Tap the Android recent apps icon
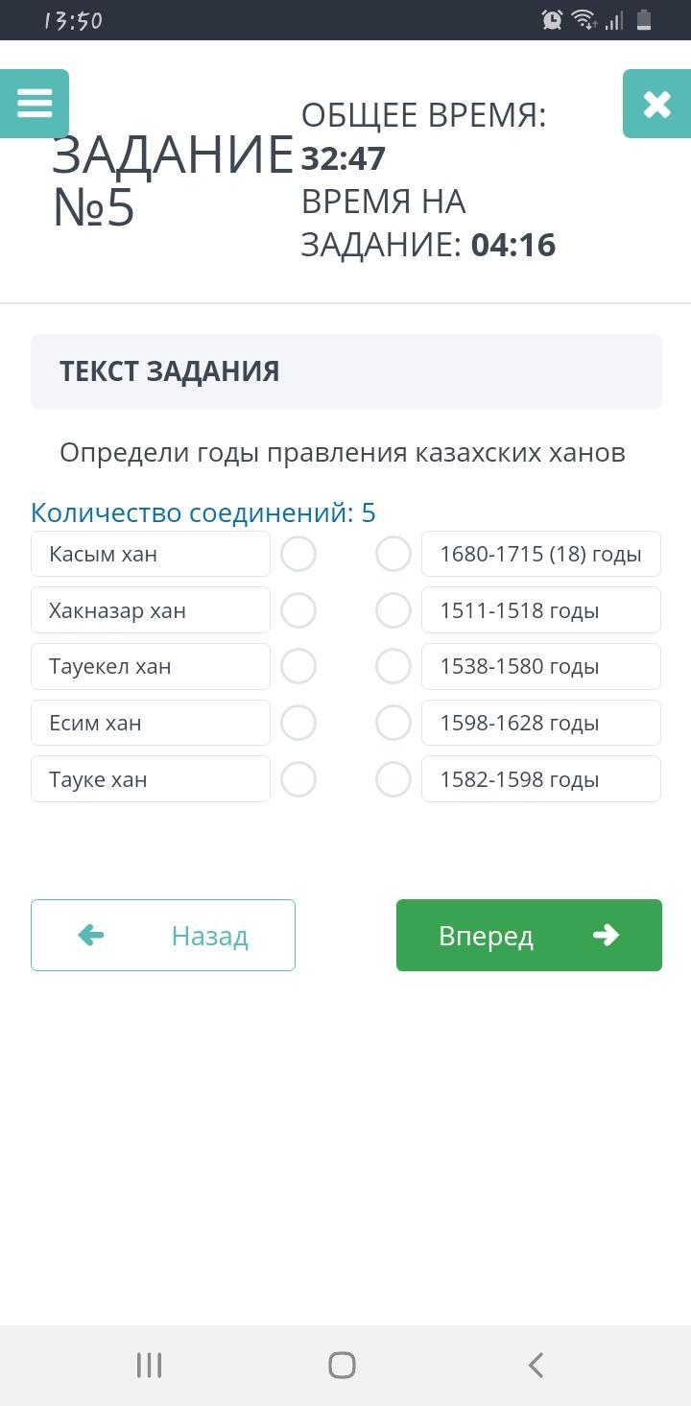 tap(149, 1365)
